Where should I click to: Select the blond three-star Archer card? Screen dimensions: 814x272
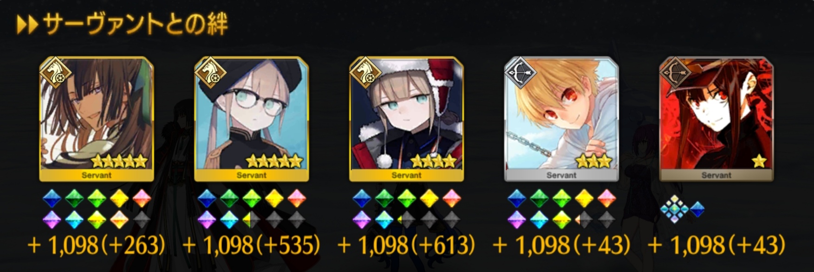[x=561, y=119]
